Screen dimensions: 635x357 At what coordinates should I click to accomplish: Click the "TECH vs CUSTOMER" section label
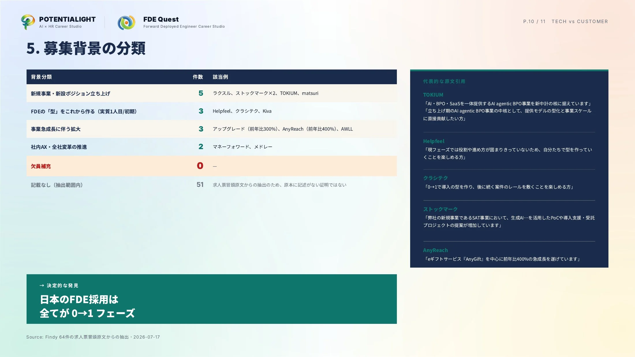pos(580,21)
